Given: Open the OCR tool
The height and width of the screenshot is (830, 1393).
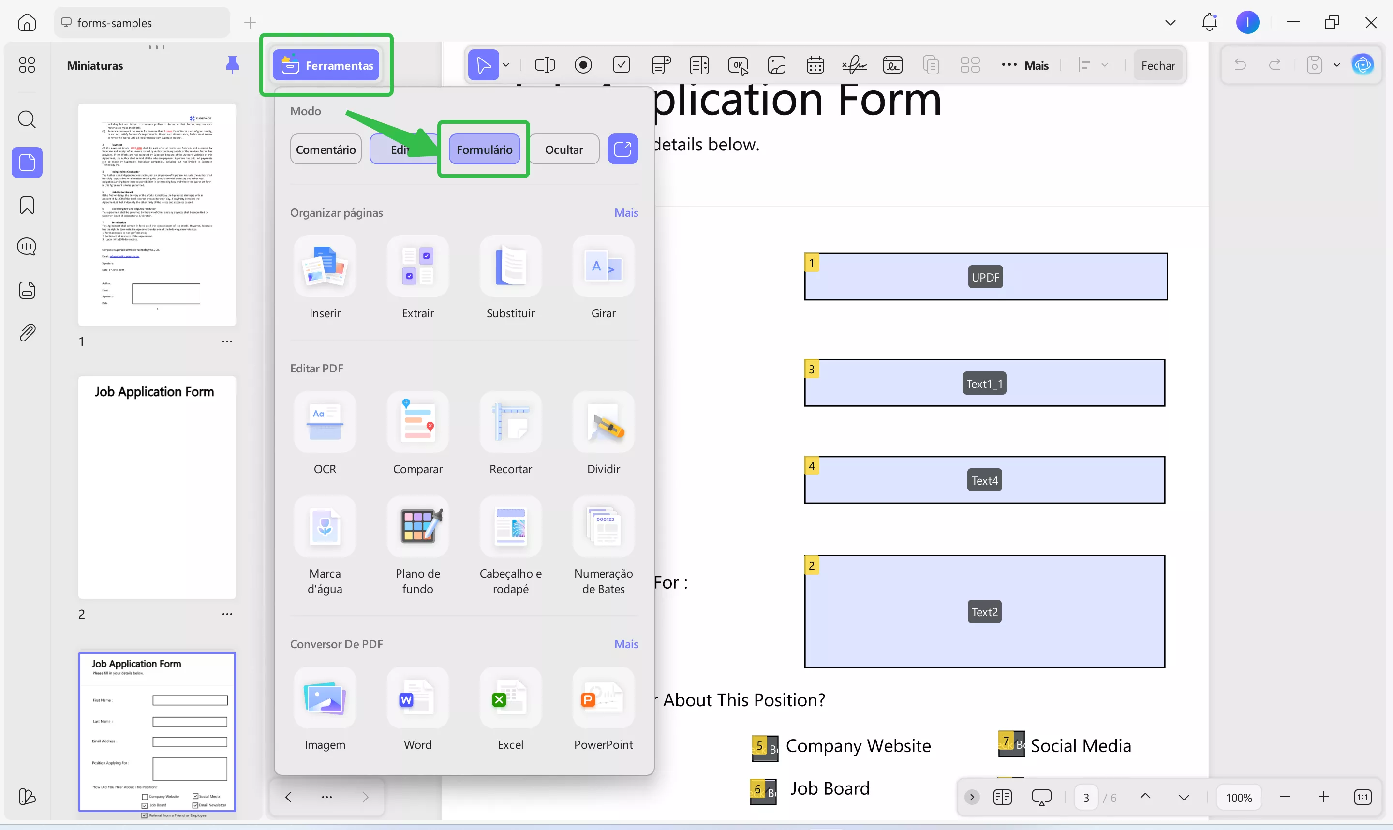Looking at the screenshot, I should coord(325,422).
